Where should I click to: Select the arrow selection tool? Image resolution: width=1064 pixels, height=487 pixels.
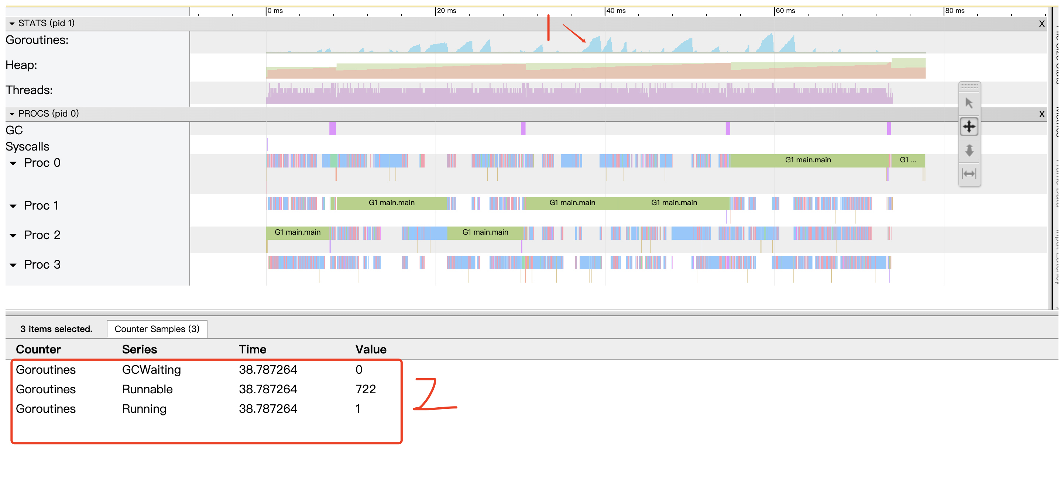[969, 103]
